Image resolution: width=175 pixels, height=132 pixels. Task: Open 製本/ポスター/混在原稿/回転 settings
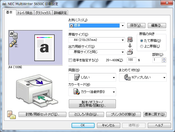[92, 104]
